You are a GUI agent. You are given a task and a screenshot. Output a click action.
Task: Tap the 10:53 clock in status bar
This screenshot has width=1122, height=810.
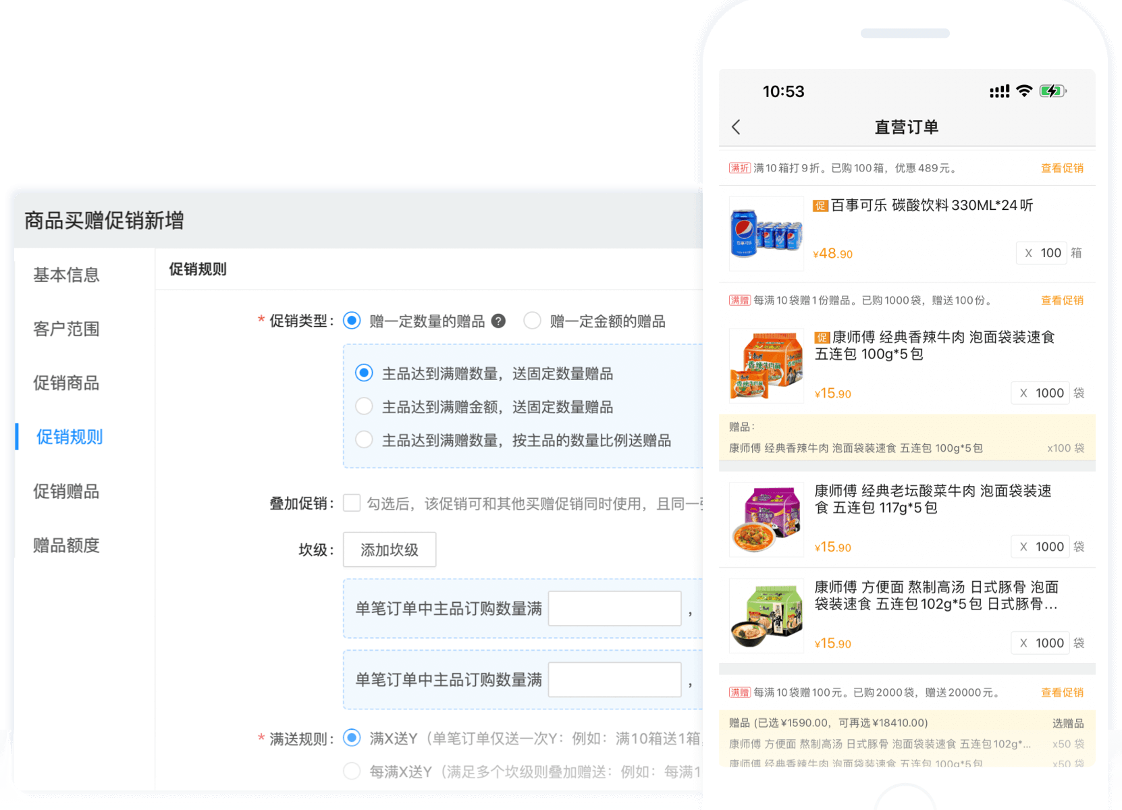783,91
